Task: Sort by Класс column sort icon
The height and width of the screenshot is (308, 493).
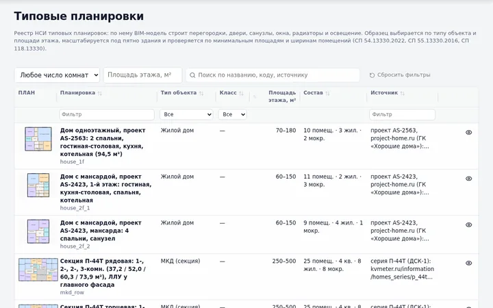Action: click(x=241, y=93)
